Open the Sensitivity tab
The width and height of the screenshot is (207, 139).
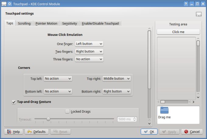(69, 23)
